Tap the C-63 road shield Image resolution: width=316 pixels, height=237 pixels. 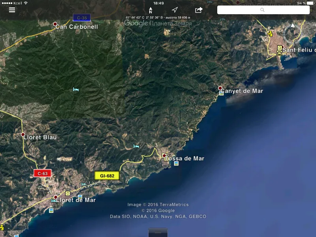click(43, 173)
